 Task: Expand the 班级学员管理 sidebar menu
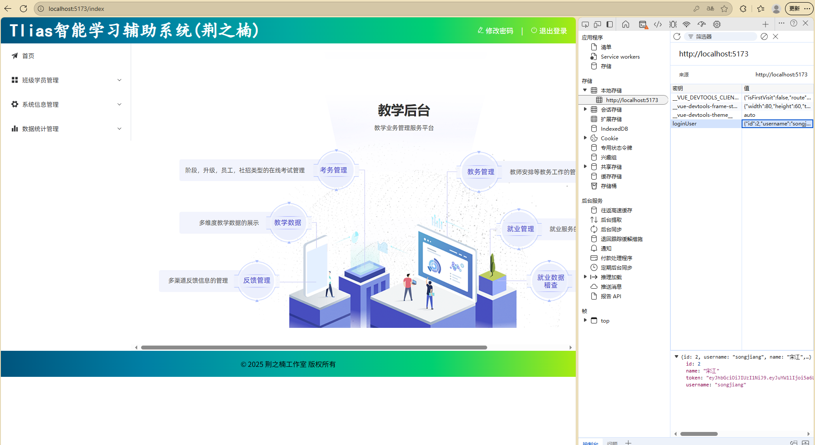coord(66,80)
